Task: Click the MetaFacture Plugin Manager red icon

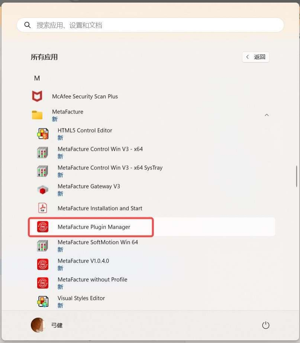Action: coord(43,227)
